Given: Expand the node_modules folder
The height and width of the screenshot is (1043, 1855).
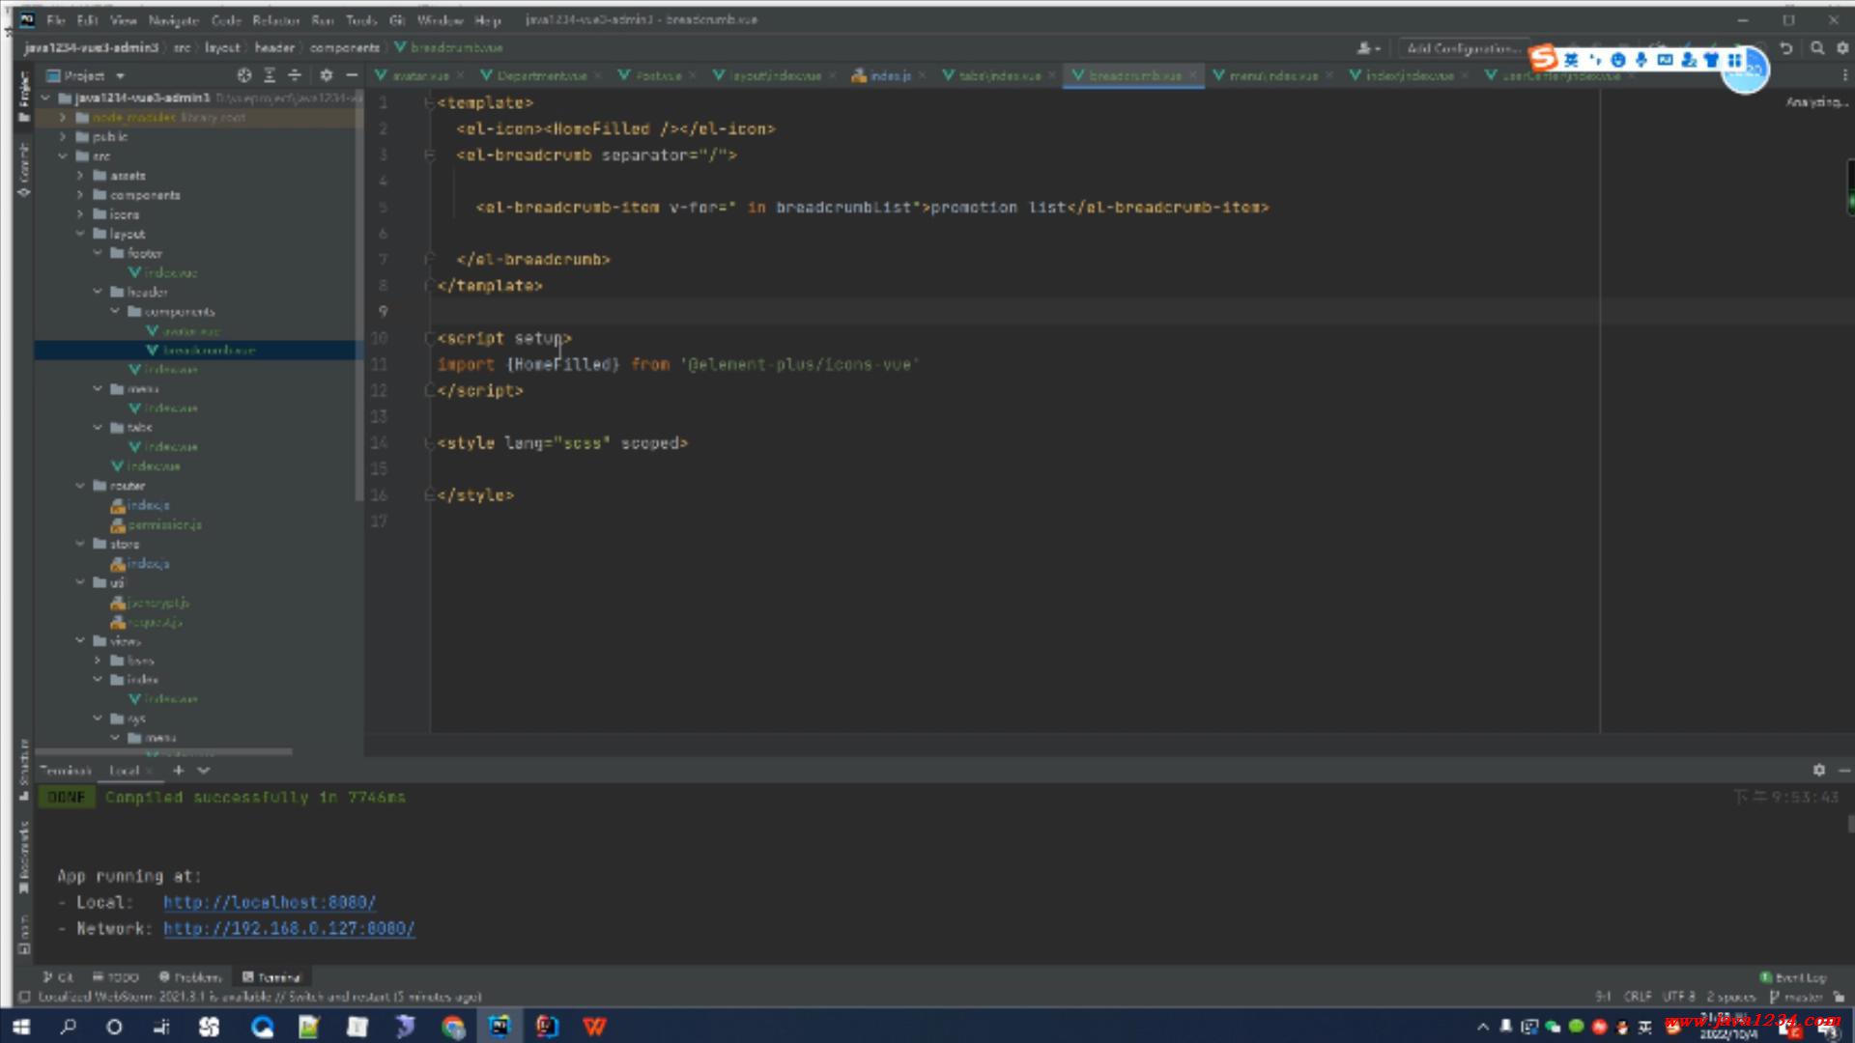Looking at the screenshot, I should [x=63, y=117].
